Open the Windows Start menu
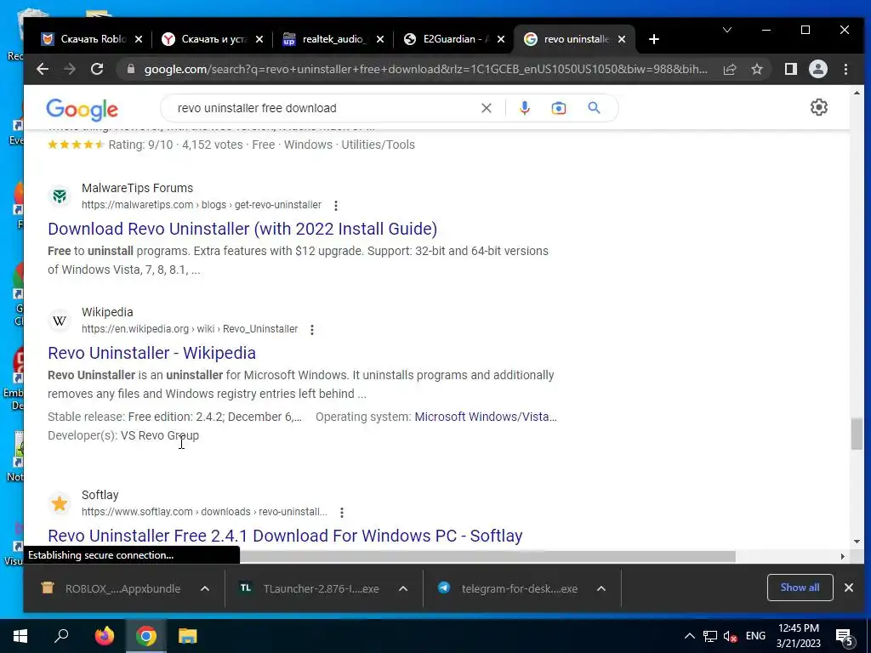 pos(20,636)
